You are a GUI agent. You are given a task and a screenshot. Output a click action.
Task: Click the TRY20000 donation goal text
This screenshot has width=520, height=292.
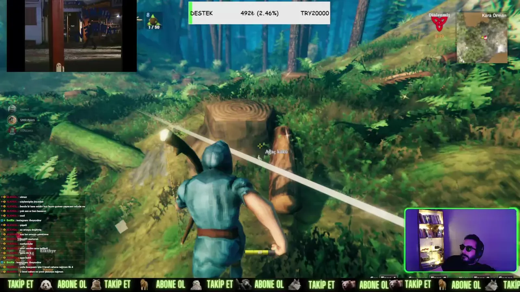point(315,13)
